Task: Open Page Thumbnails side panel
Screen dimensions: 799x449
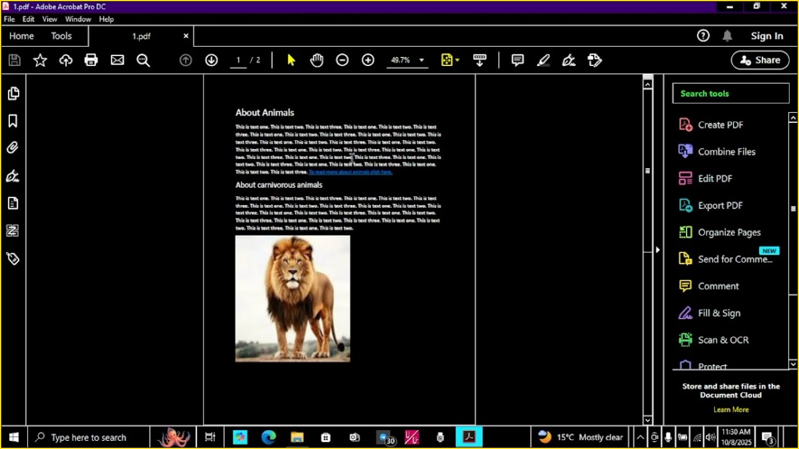Action: (x=13, y=94)
